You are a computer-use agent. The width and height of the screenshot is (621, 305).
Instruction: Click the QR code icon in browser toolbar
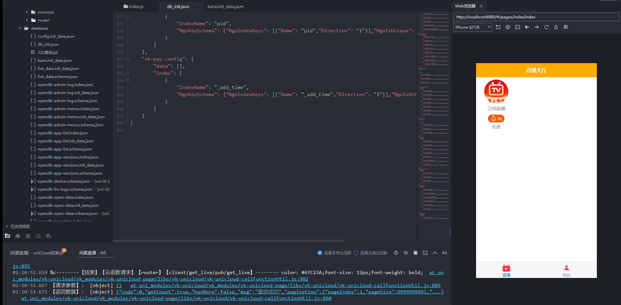[x=566, y=27]
